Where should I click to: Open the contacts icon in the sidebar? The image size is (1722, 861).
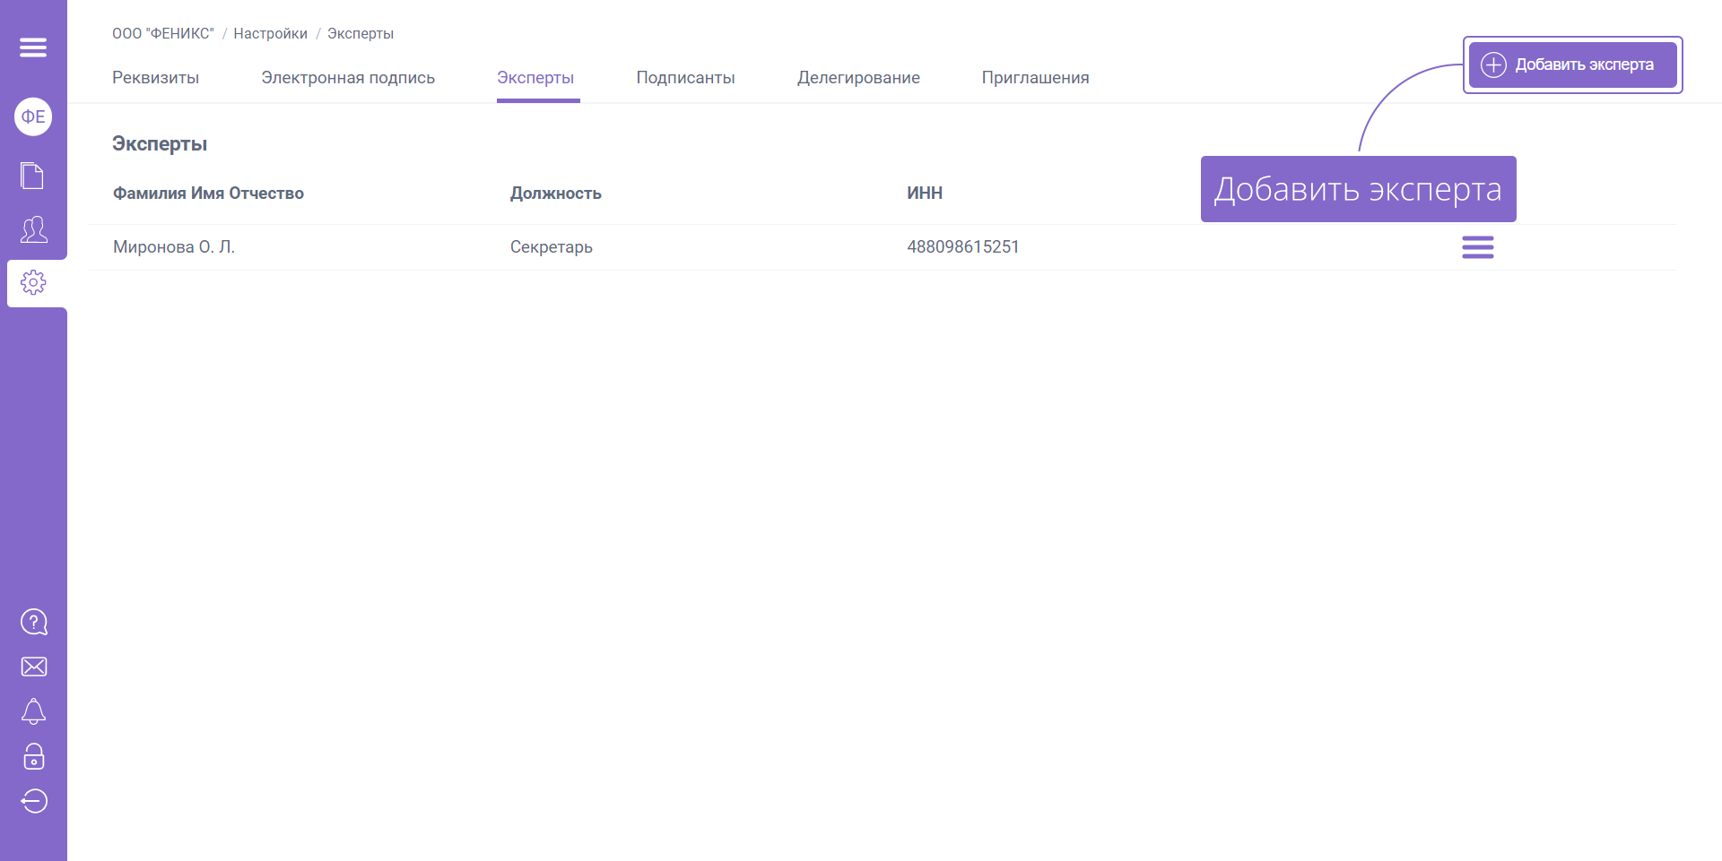pyautogui.click(x=33, y=230)
